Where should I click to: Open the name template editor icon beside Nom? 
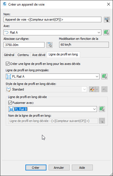click(107, 19)
